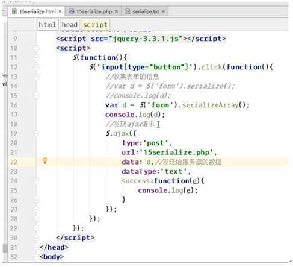293x267 pixels.
Task: Click the $.ajax call on line 19
Action: 121,133
